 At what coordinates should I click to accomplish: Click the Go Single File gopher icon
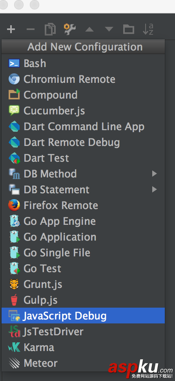coord(15,253)
